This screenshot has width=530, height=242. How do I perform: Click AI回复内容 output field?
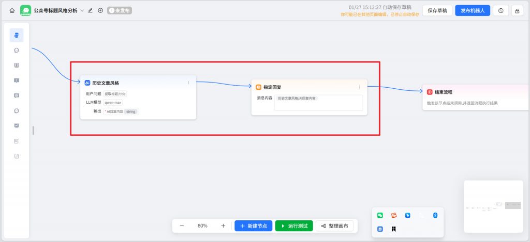[121, 111]
